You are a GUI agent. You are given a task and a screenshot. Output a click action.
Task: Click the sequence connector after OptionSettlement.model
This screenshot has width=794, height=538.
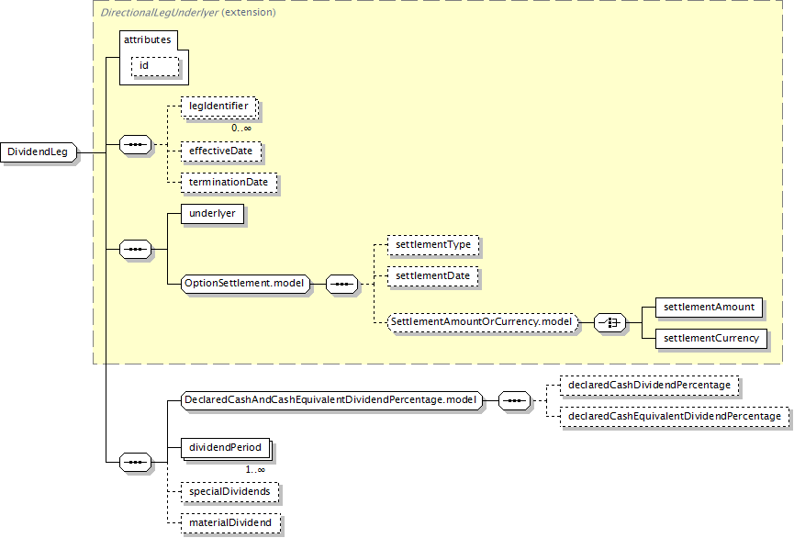point(341,284)
